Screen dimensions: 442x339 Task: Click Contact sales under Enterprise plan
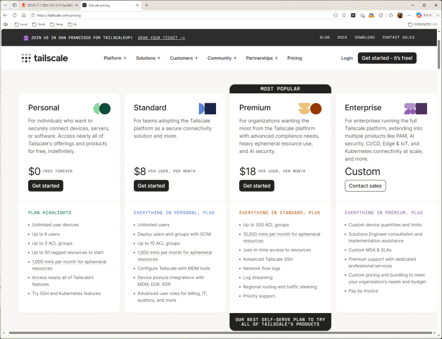point(365,186)
